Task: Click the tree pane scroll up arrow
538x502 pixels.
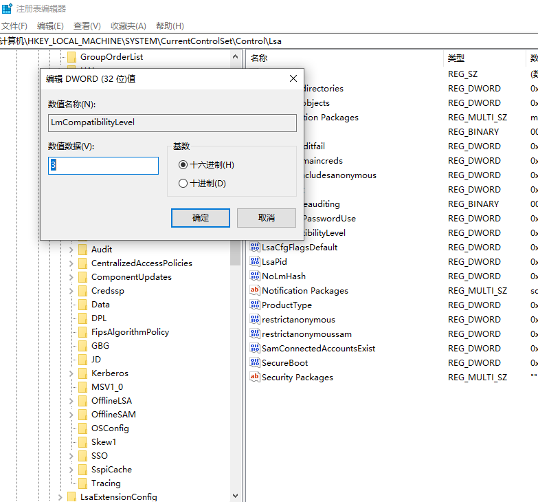Action: coord(235,56)
